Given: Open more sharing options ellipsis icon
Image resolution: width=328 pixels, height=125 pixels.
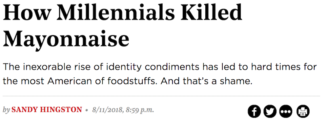Looking at the screenshot, I should coord(286,112).
